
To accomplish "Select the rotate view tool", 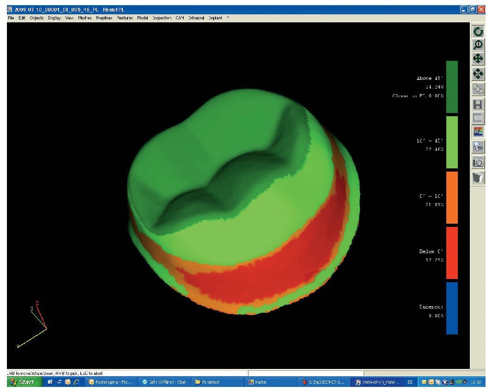I will tap(478, 32).
